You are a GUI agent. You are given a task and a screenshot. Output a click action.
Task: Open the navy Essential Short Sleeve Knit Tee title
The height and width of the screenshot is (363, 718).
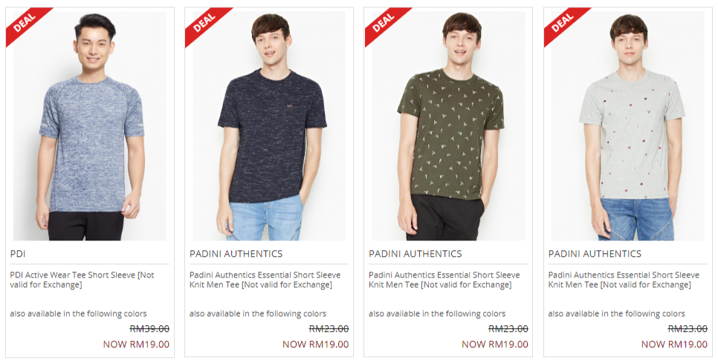pyautogui.click(x=265, y=280)
